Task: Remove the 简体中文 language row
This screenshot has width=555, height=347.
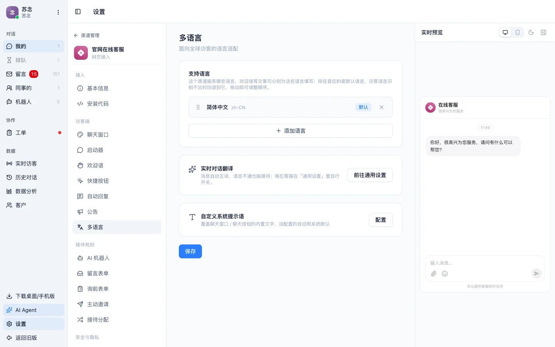Action: point(382,107)
